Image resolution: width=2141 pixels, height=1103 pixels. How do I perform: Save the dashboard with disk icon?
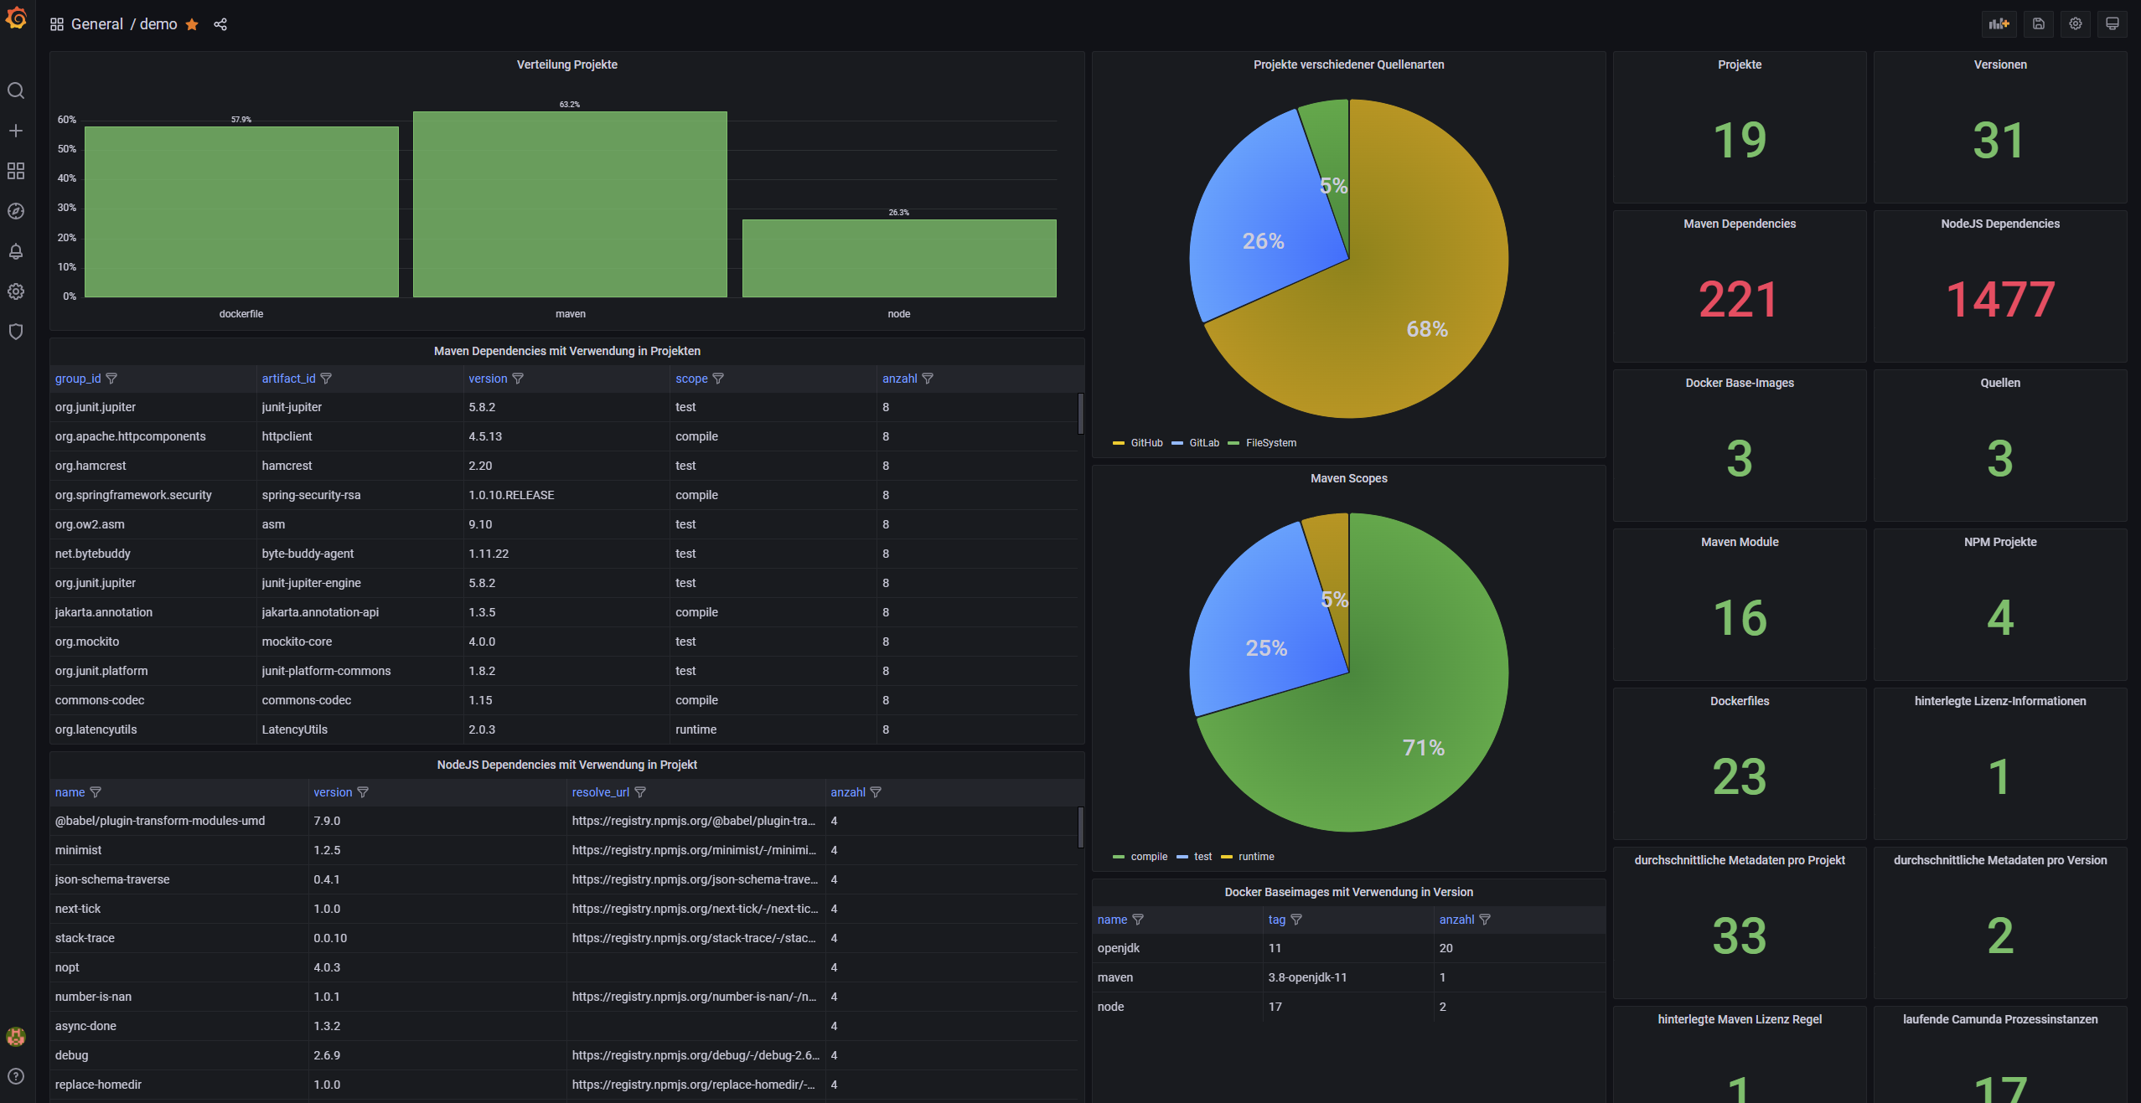(x=2039, y=24)
